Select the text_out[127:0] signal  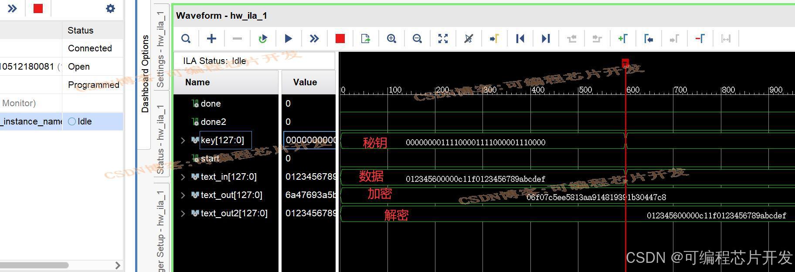point(231,195)
